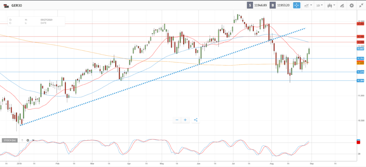Click the Jun label on the time axis

point(198,163)
